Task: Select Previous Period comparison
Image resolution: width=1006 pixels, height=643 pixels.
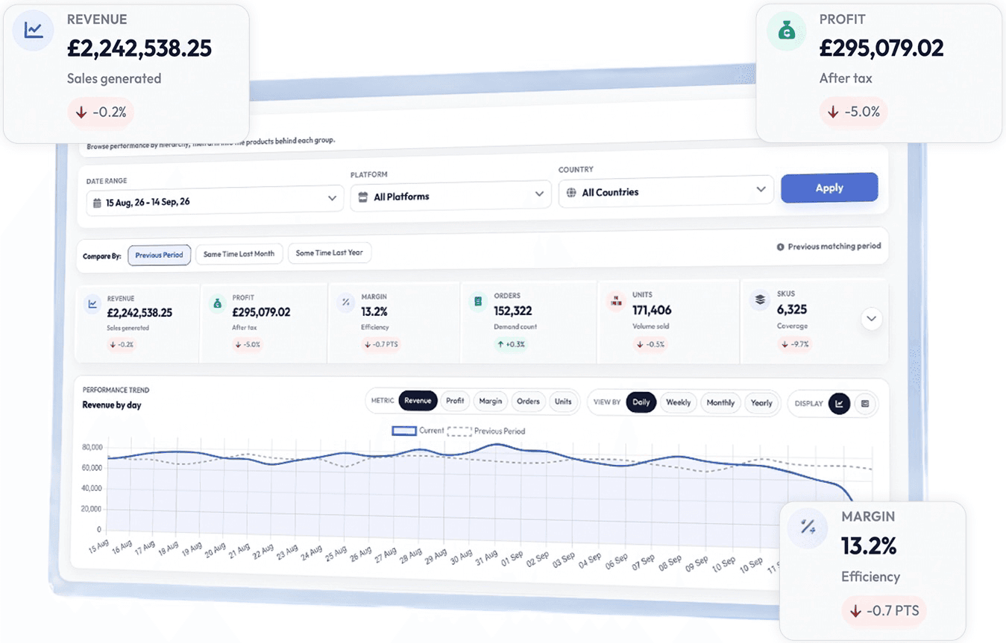Action: pyautogui.click(x=160, y=255)
